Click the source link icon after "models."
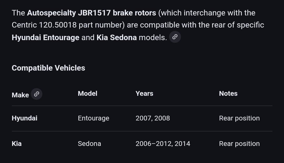 pos(175,37)
